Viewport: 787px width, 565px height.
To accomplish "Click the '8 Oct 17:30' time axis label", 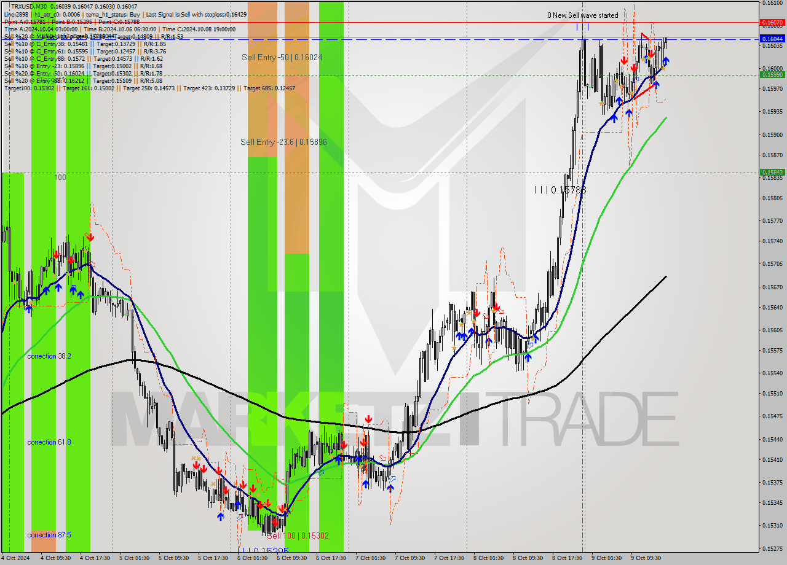I will [567, 558].
